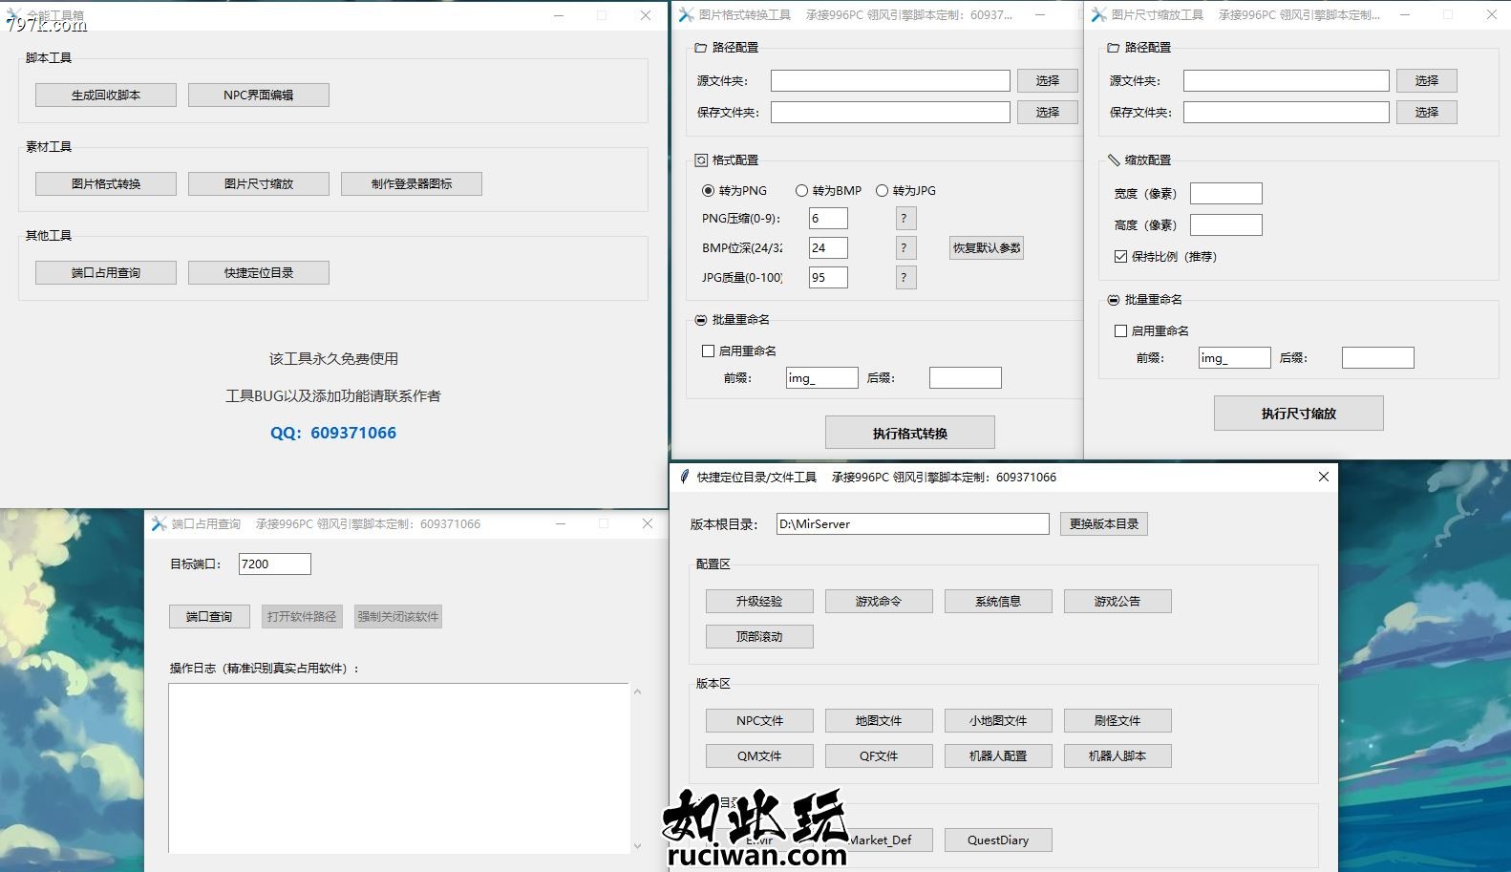
Task: Open the 端口占用查询 tool
Action: [106, 272]
